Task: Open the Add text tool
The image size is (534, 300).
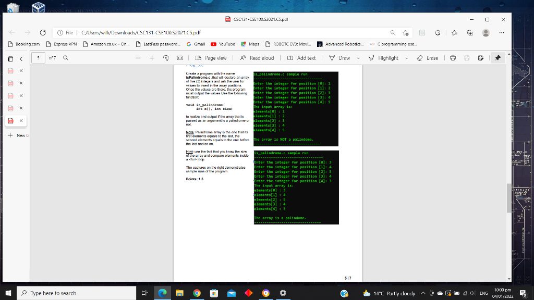Action: (302, 58)
